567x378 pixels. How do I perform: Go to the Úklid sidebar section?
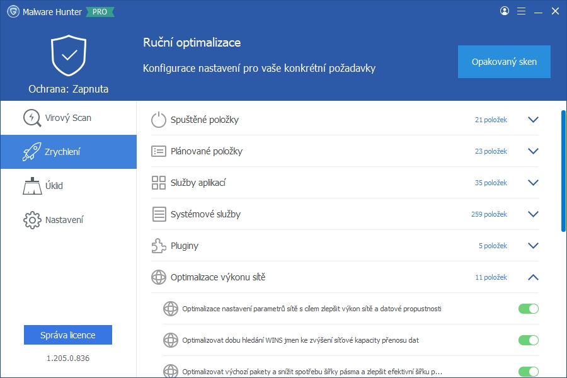[x=68, y=186]
